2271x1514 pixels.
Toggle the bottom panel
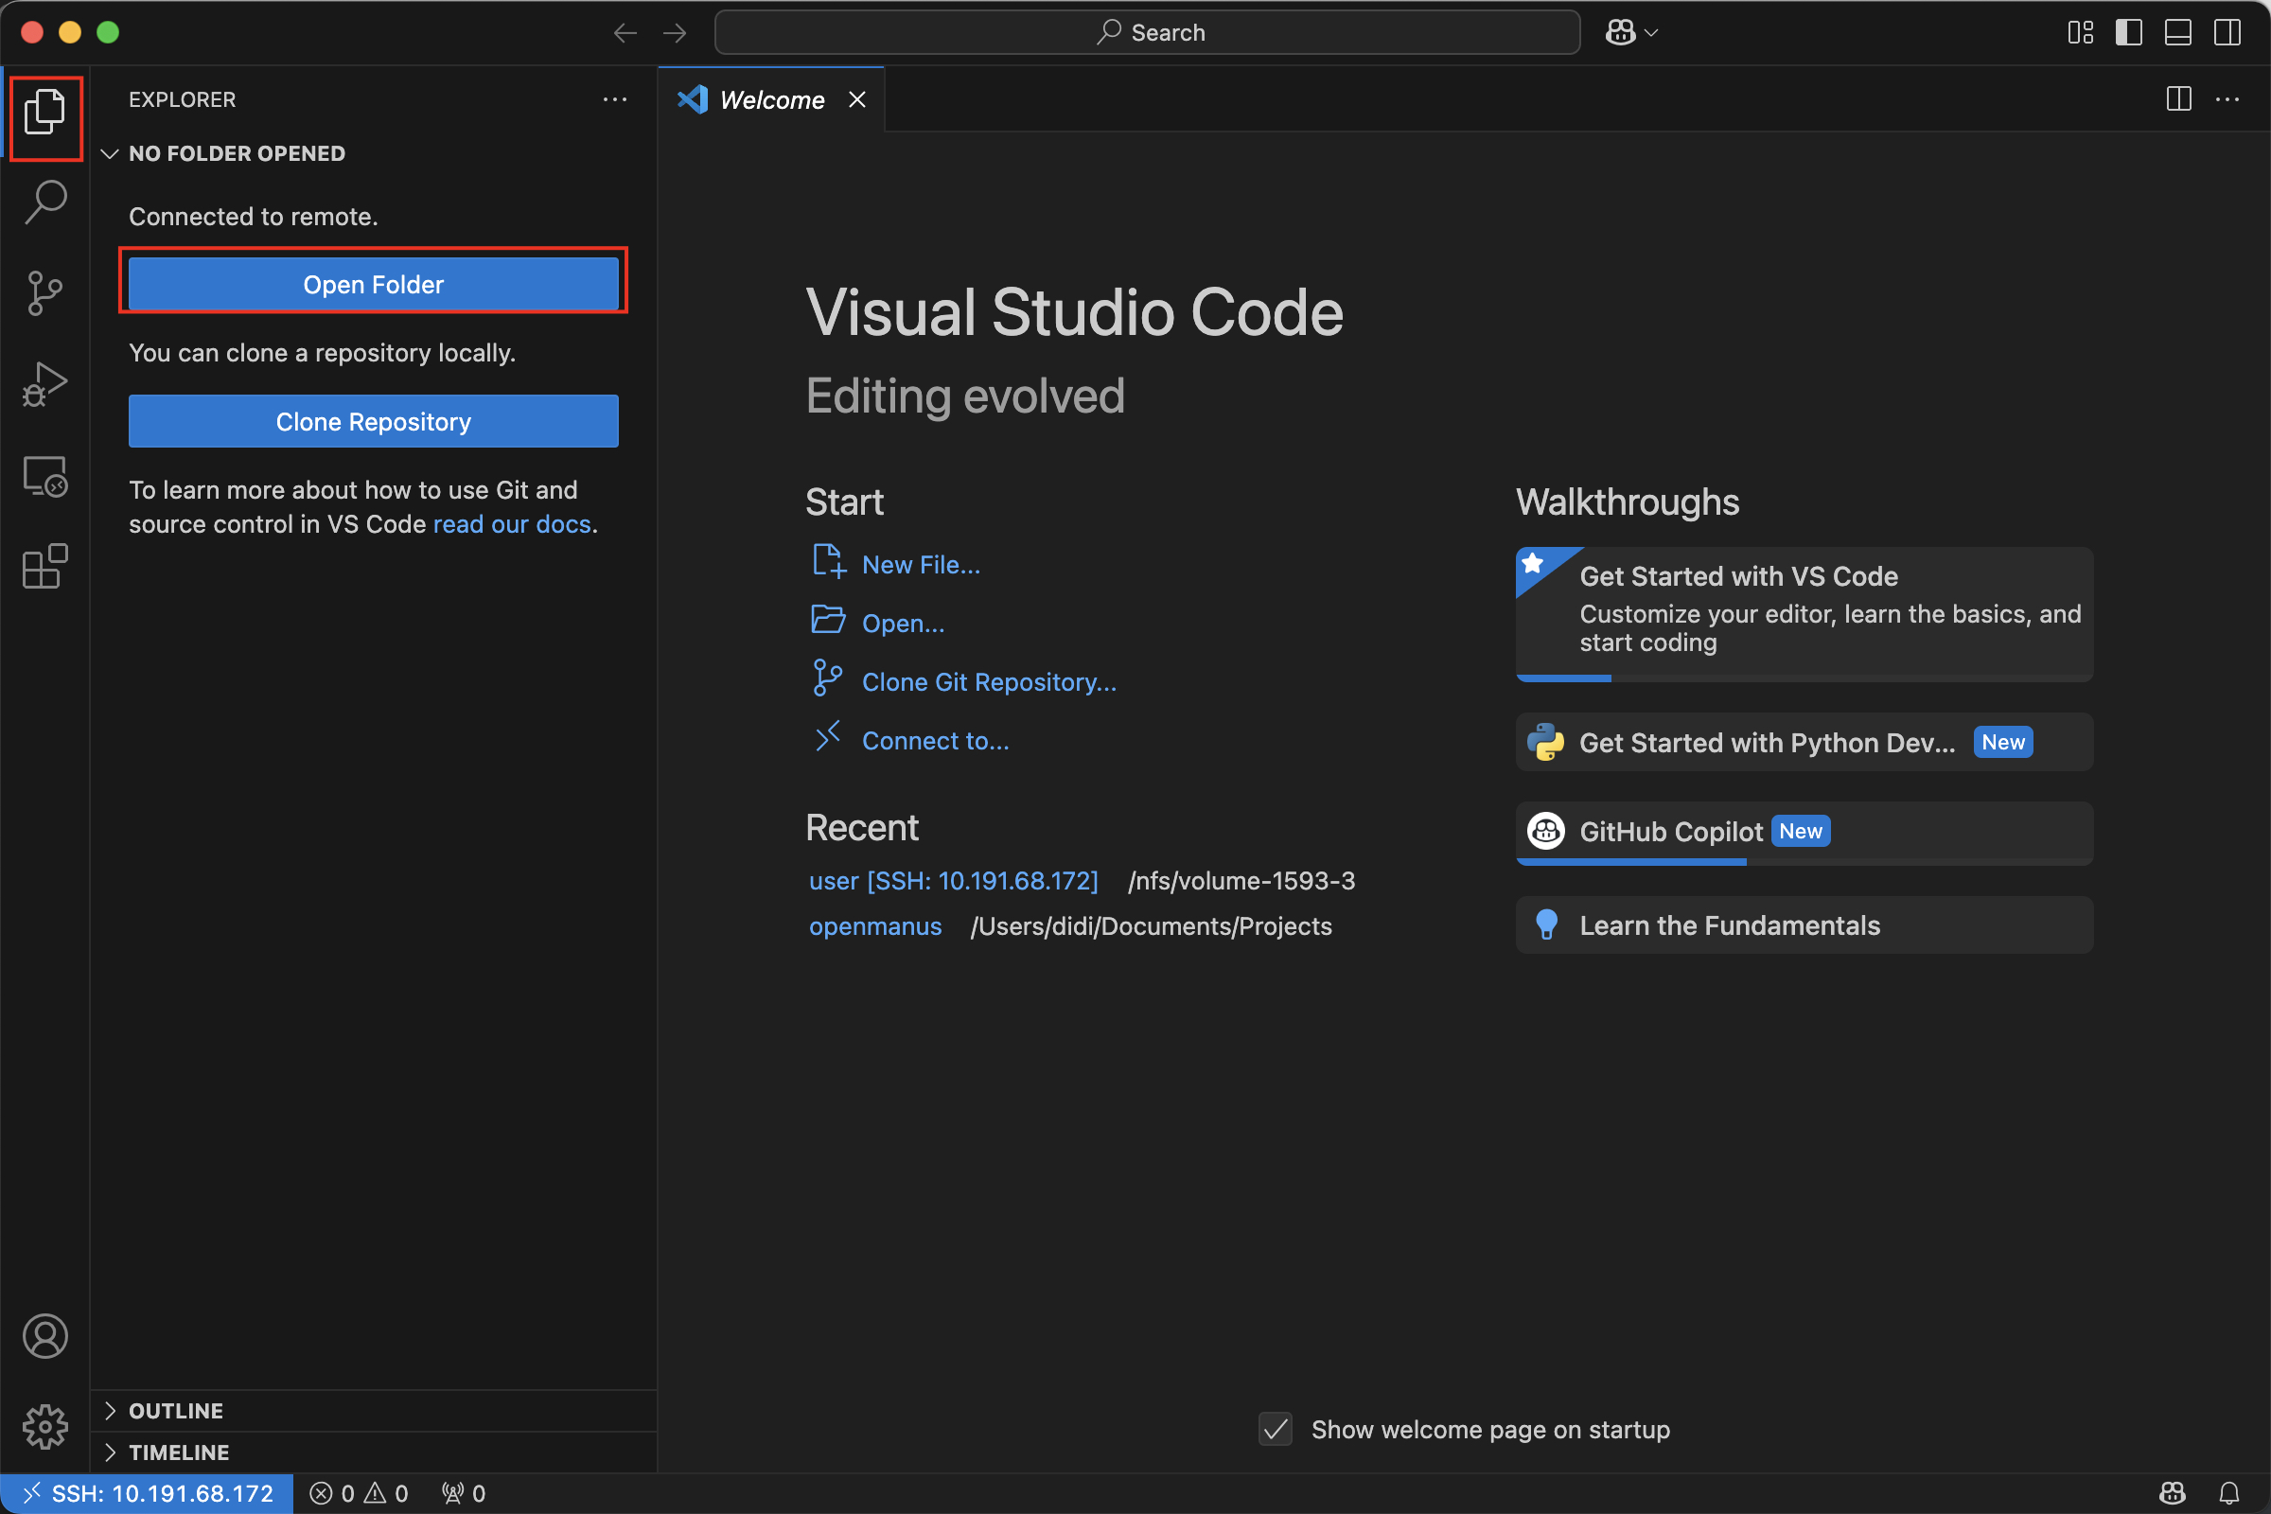2178,33
